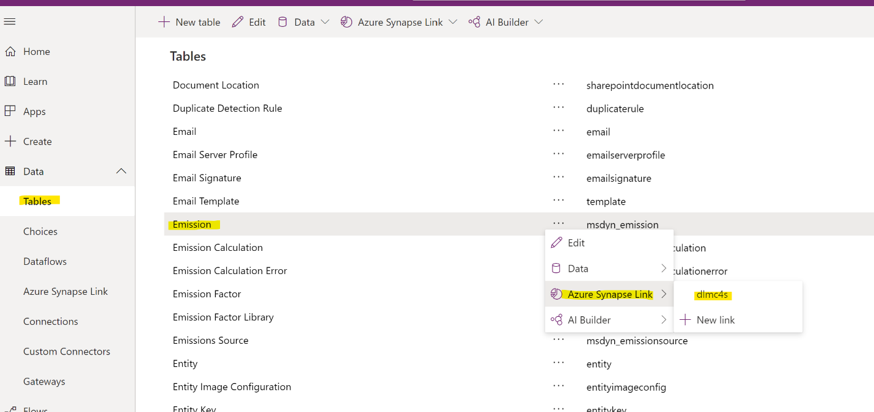The height and width of the screenshot is (412, 874).
Task: Click the Edit toolbar button
Action: (x=249, y=22)
